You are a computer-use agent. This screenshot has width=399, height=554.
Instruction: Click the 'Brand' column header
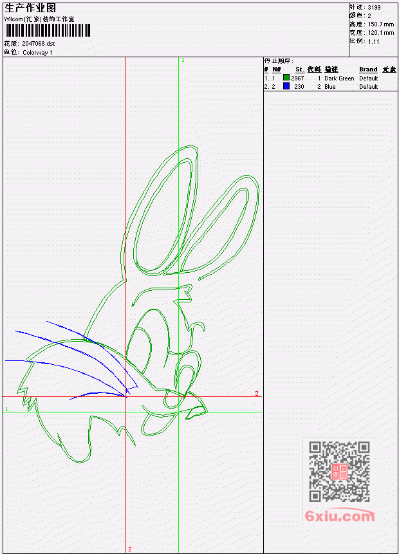[x=368, y=69]
